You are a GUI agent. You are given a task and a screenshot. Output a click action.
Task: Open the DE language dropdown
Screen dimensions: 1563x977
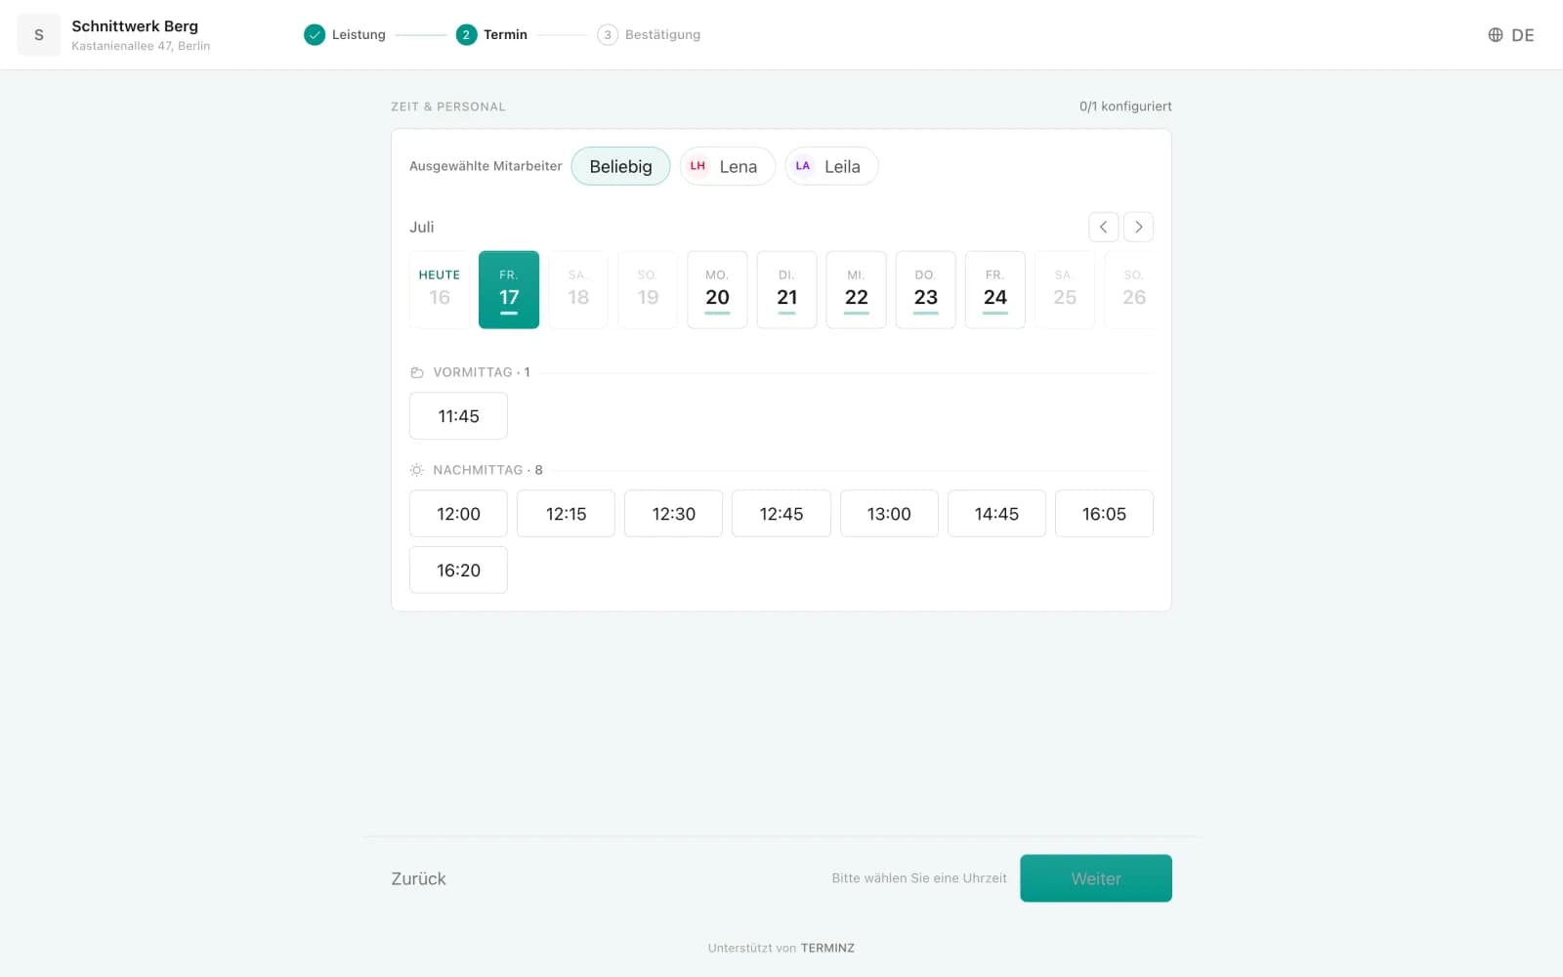pos(1511,35)
